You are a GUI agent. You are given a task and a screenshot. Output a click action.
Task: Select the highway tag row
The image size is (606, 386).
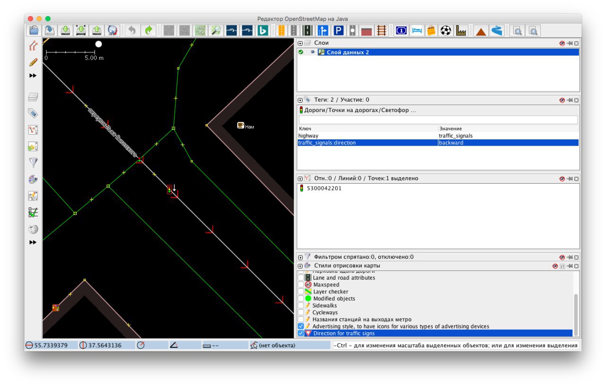pyautogui.click(x=438, y=136)
